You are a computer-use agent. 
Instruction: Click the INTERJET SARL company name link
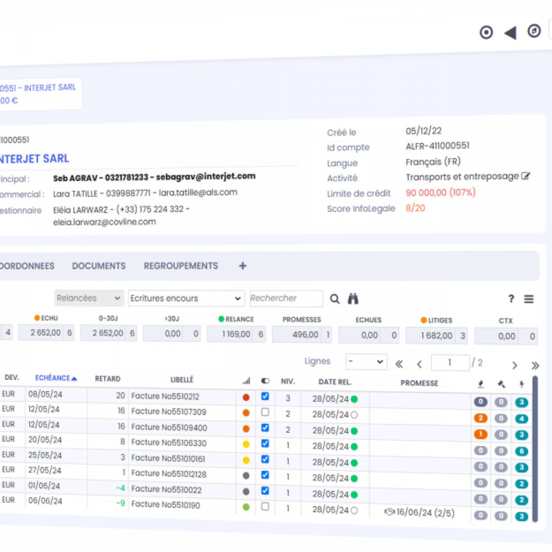[x=35, y=159]
